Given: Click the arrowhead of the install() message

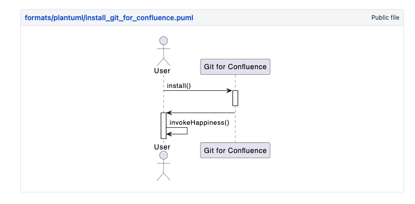Looking at the screenshot, I should [229, 91].
